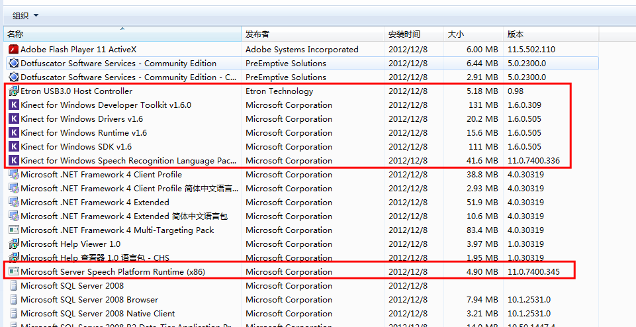Viewport: 636px width, 327px height.
Task: Select Kinect for Windows SDK v1.6 name
Action: click(76, 146)
